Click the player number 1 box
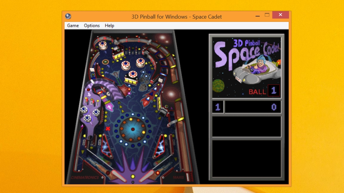The width and height of the screenshot is (344, 193). 218,107
